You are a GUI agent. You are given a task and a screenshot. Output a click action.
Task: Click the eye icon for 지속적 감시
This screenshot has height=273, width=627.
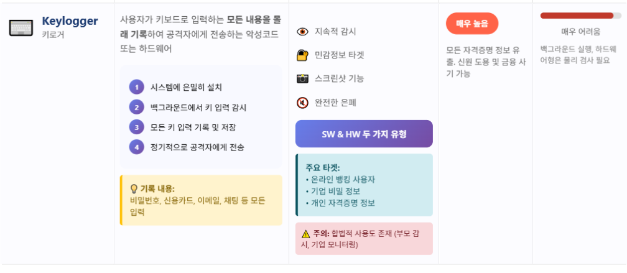pos(303,32)
